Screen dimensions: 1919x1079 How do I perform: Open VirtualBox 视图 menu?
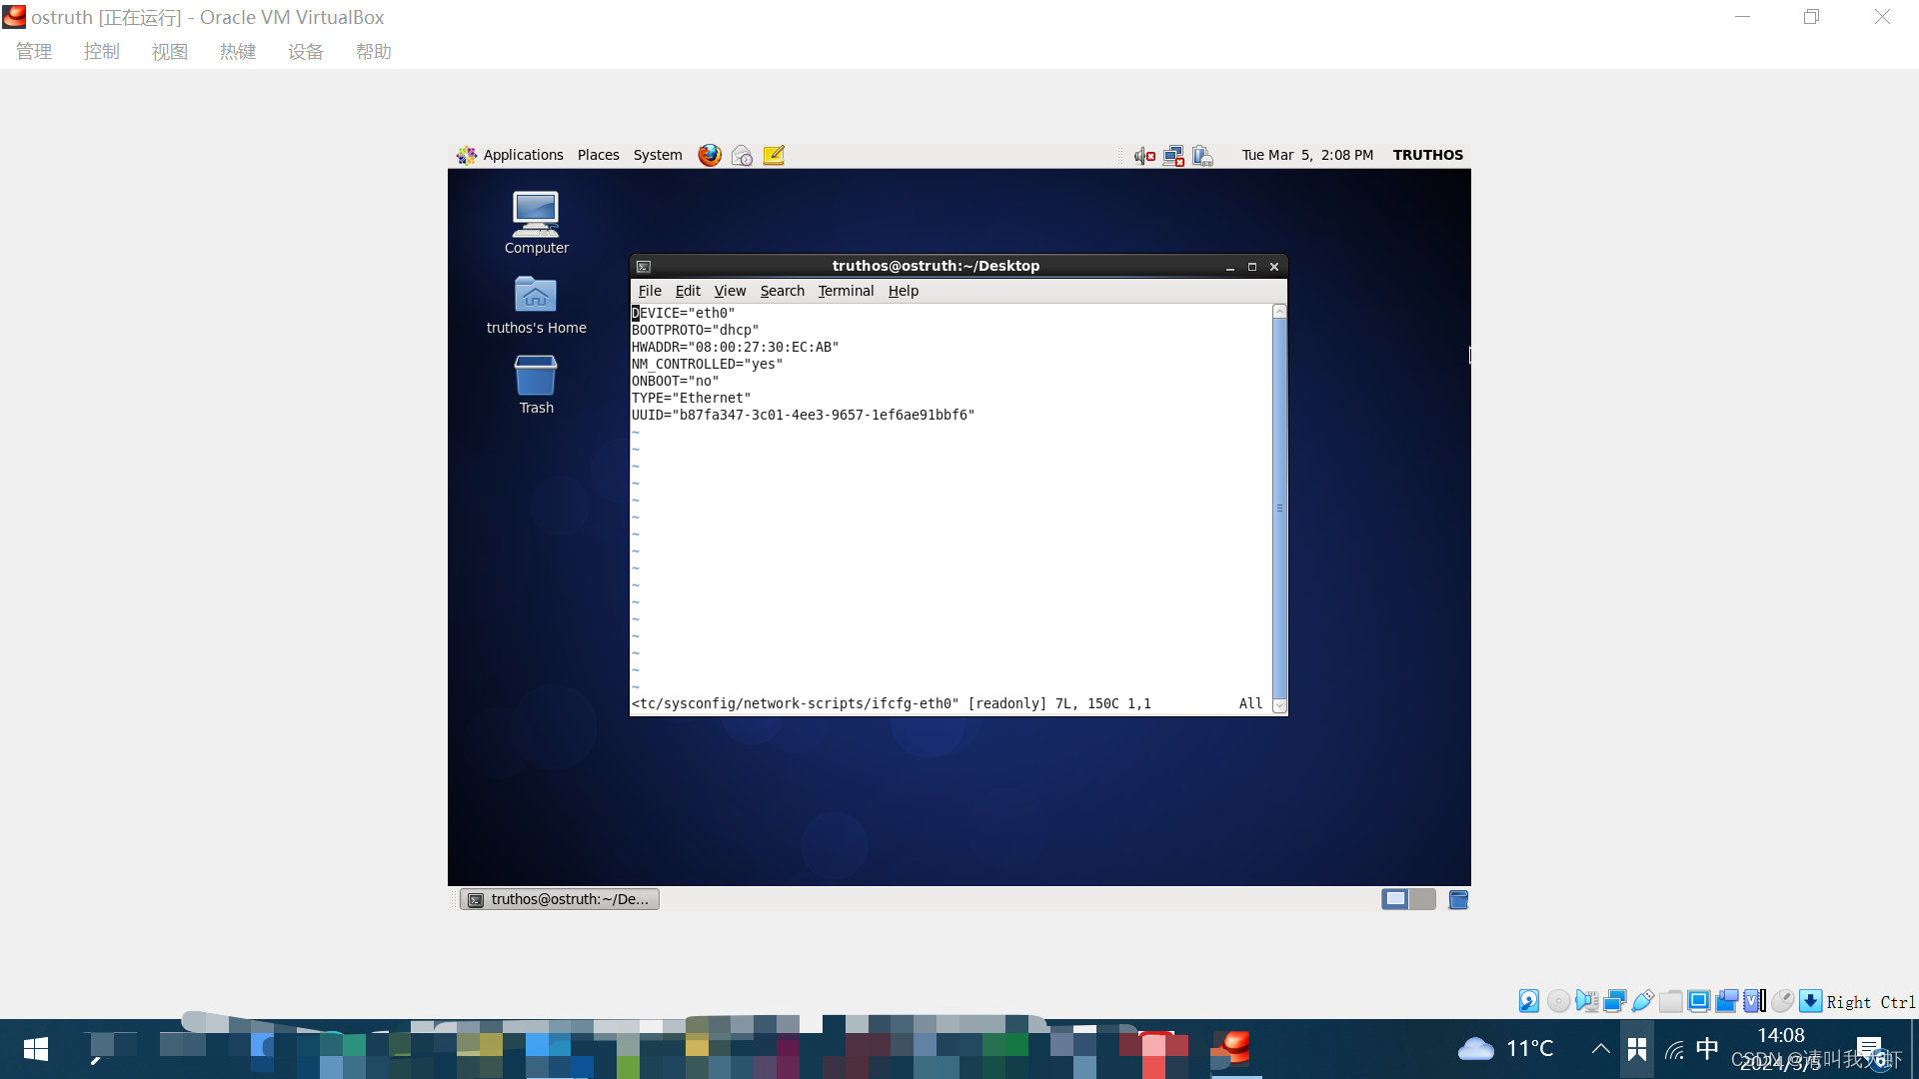(170, 52)
